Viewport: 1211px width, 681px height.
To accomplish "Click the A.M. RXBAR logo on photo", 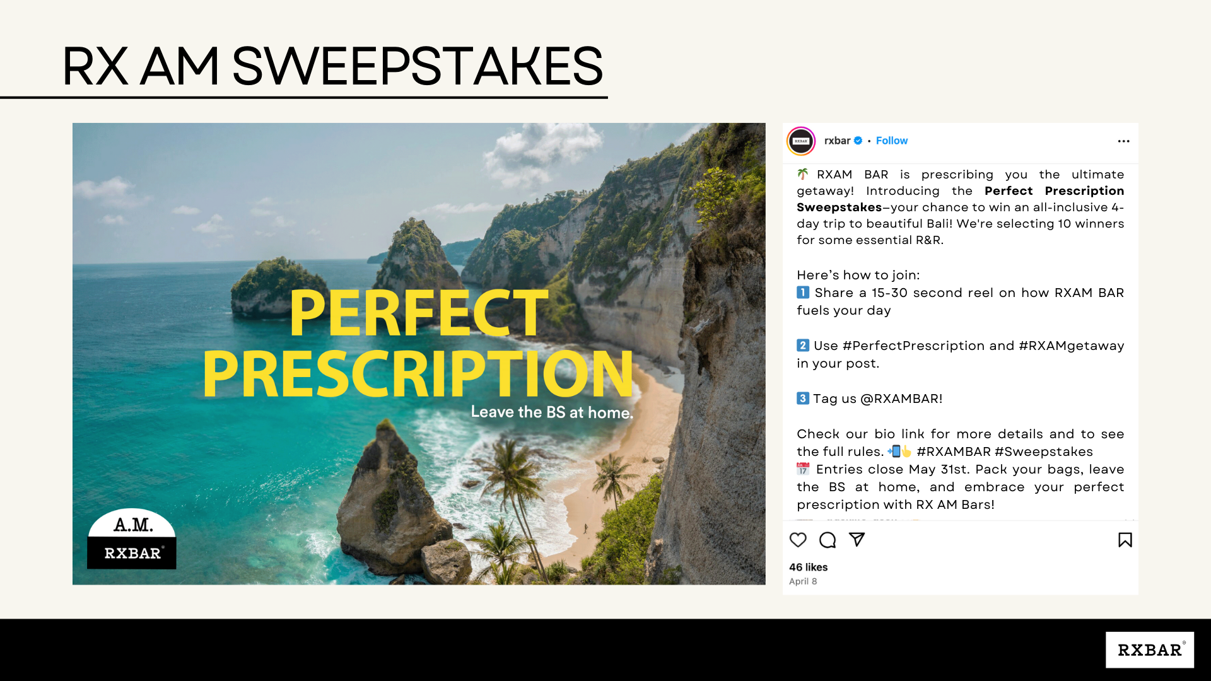I will click(132, 539).
